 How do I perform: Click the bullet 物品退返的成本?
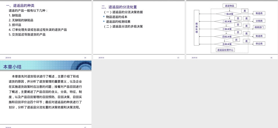(117, 17)
